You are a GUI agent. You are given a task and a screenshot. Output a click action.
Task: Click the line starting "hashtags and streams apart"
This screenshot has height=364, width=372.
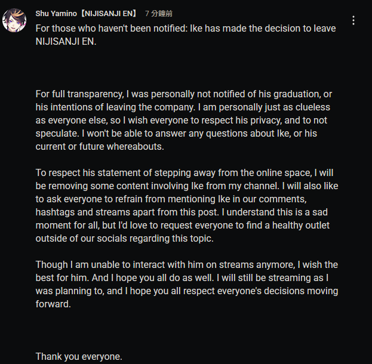(x=182, y=212)
